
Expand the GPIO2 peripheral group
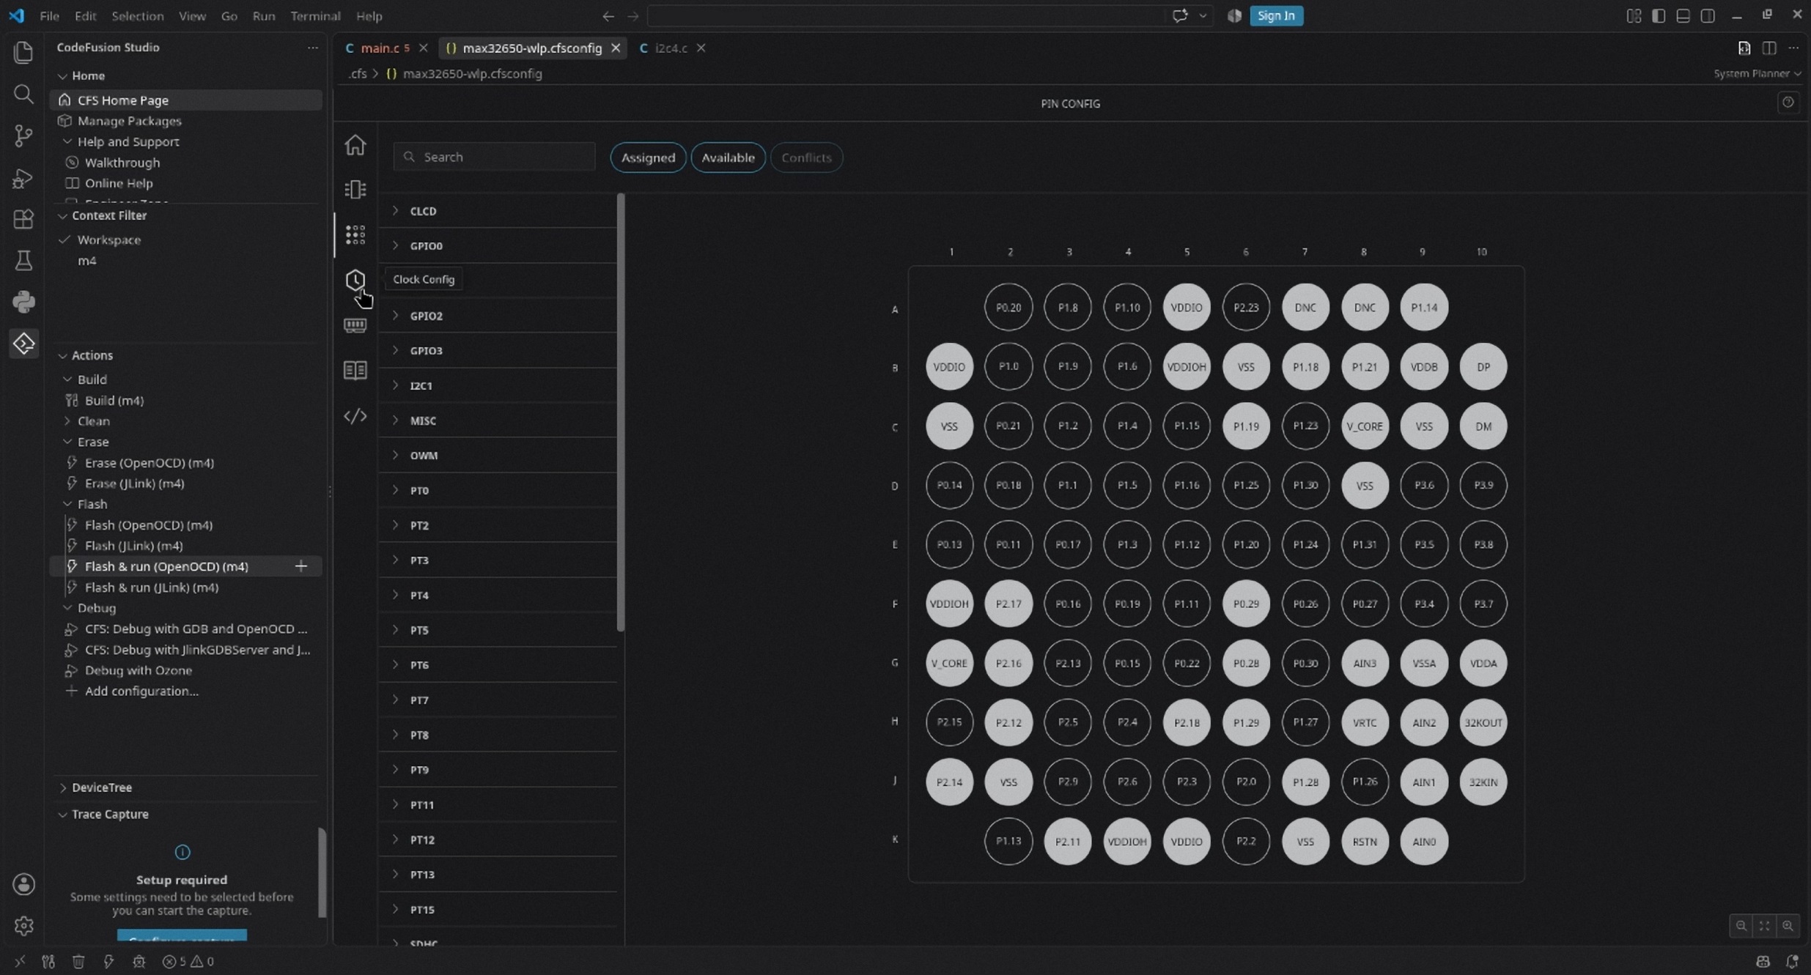[498, 316]
